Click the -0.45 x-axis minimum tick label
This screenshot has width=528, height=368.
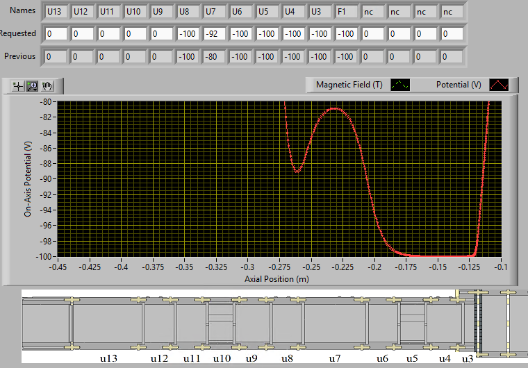click(58, 267)
